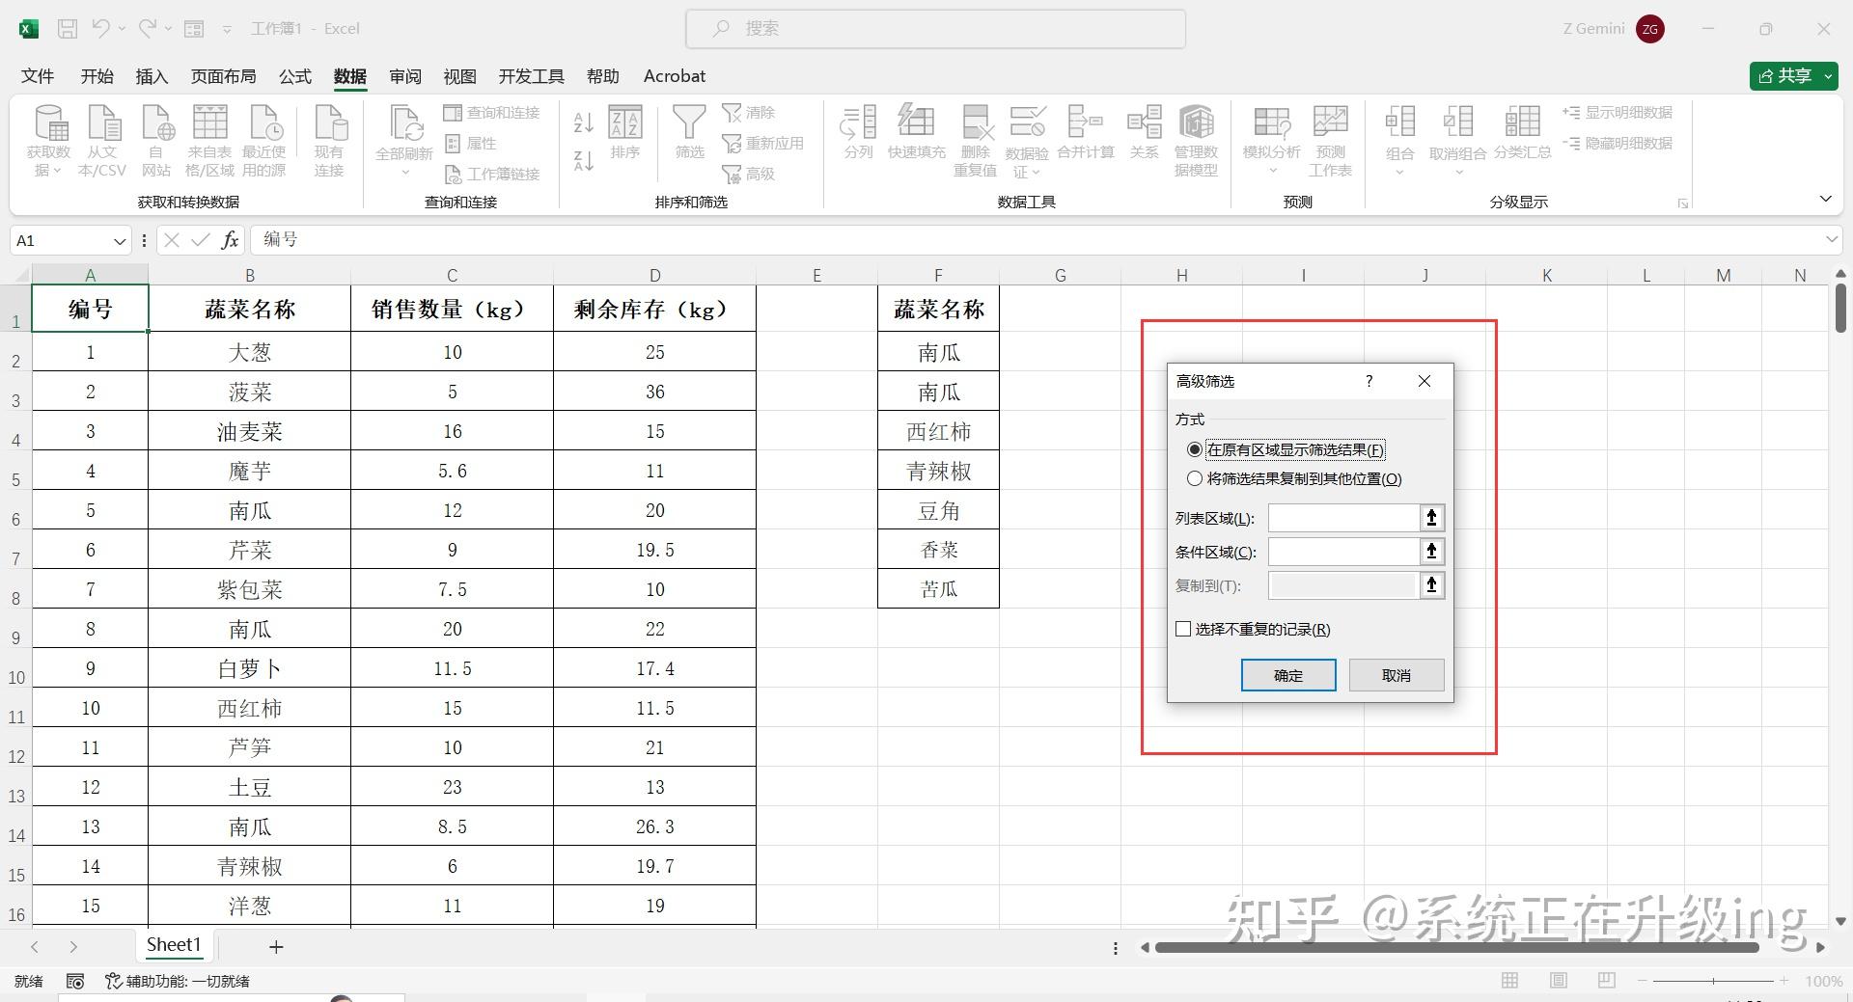The height and width of the screenshot is (1002, 1853).
Task: Switch to 视图 ribbon tab
Action: click(460, 76)
